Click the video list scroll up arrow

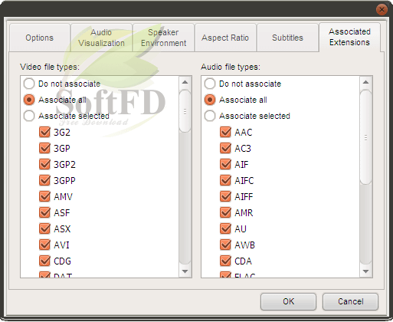click(x=185, y=82)
